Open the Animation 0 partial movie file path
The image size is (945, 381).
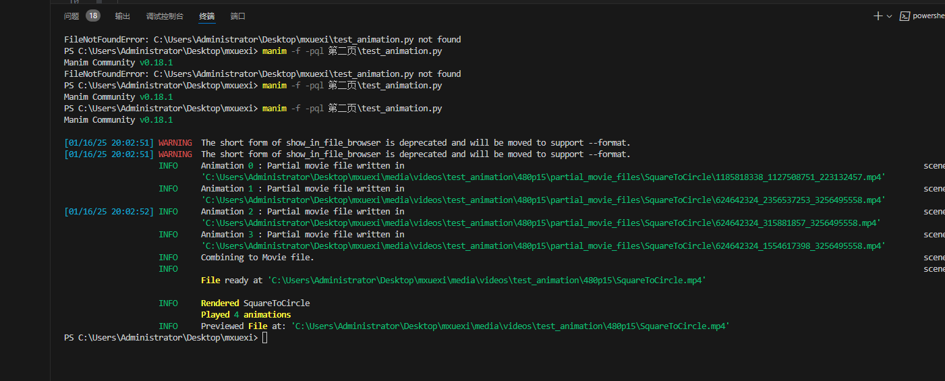coord(543,177)
